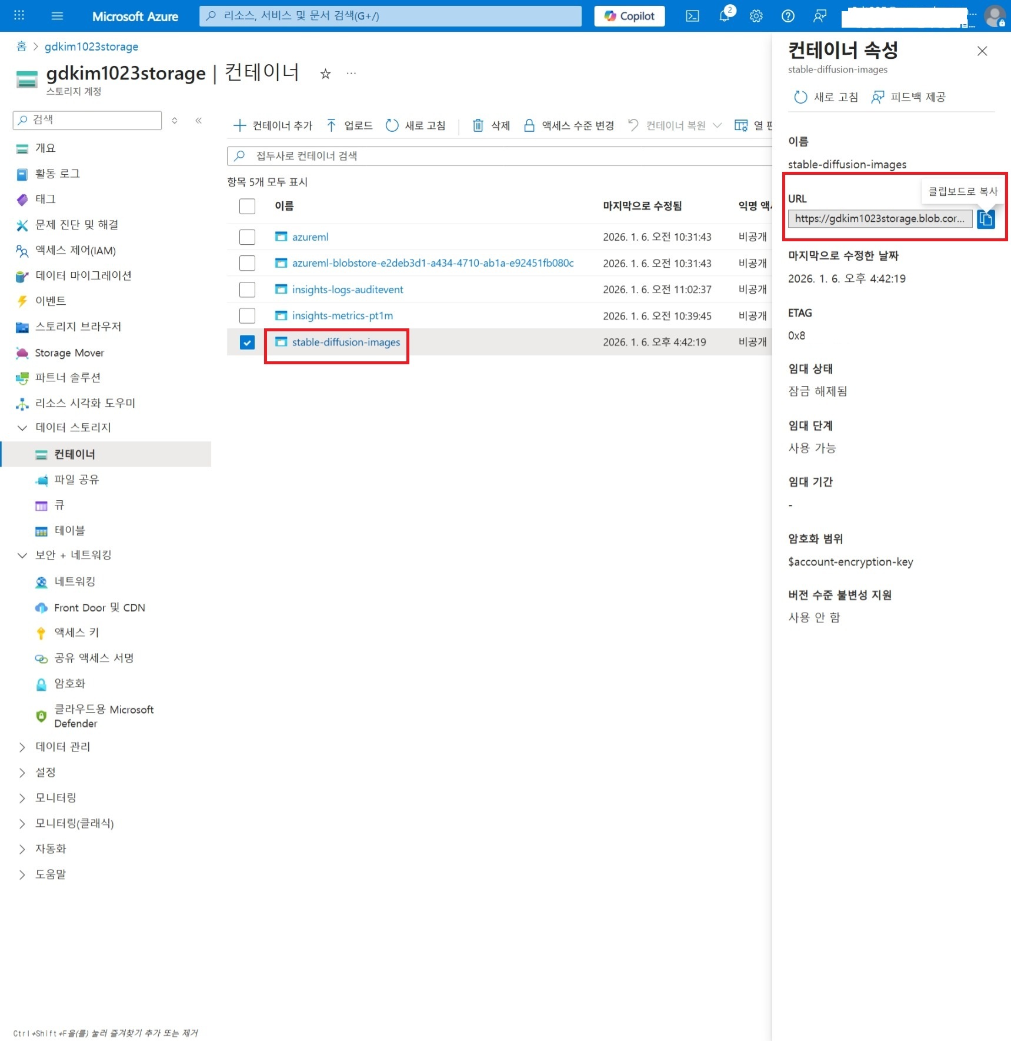Uncheck the stable-diffusion-images checkbox

tap(247, 342)
